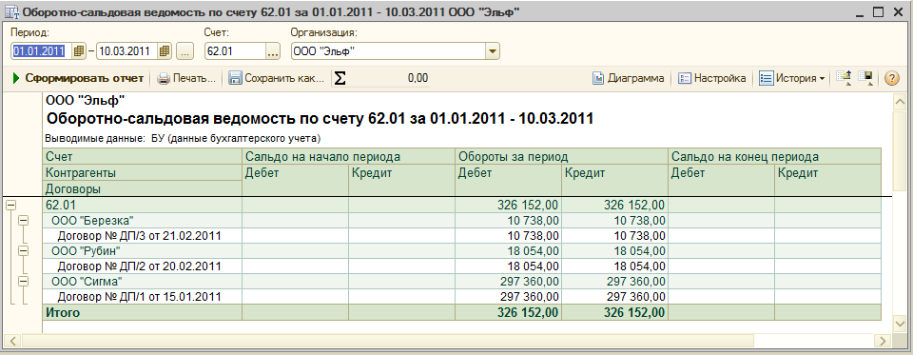Screen dimensions: 913x355
Task: Click the horizontal scrollbar right arrow
Action: pyautogui.click(x=884, y=341)
